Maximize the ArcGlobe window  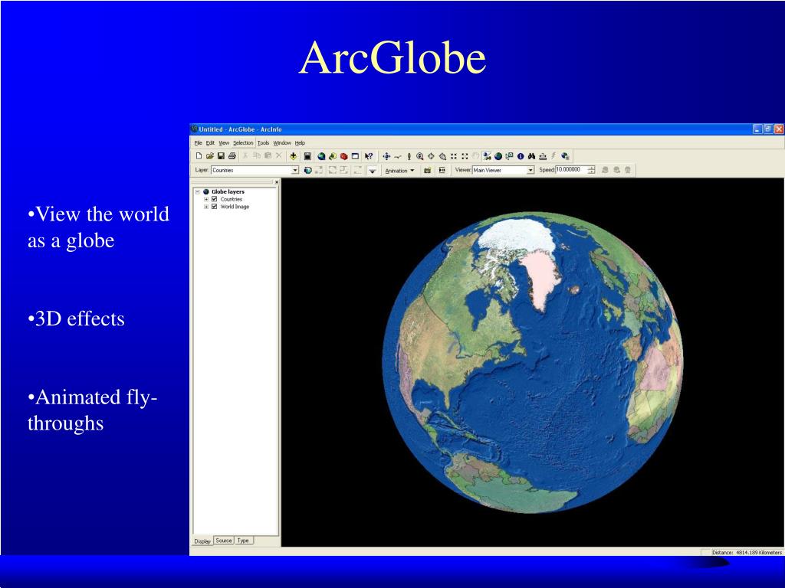(x=768, y=129)
